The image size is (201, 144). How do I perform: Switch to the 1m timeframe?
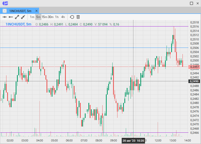point(32,17)
